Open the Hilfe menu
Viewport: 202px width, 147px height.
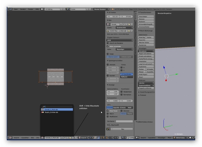click(x=37, y=9)
